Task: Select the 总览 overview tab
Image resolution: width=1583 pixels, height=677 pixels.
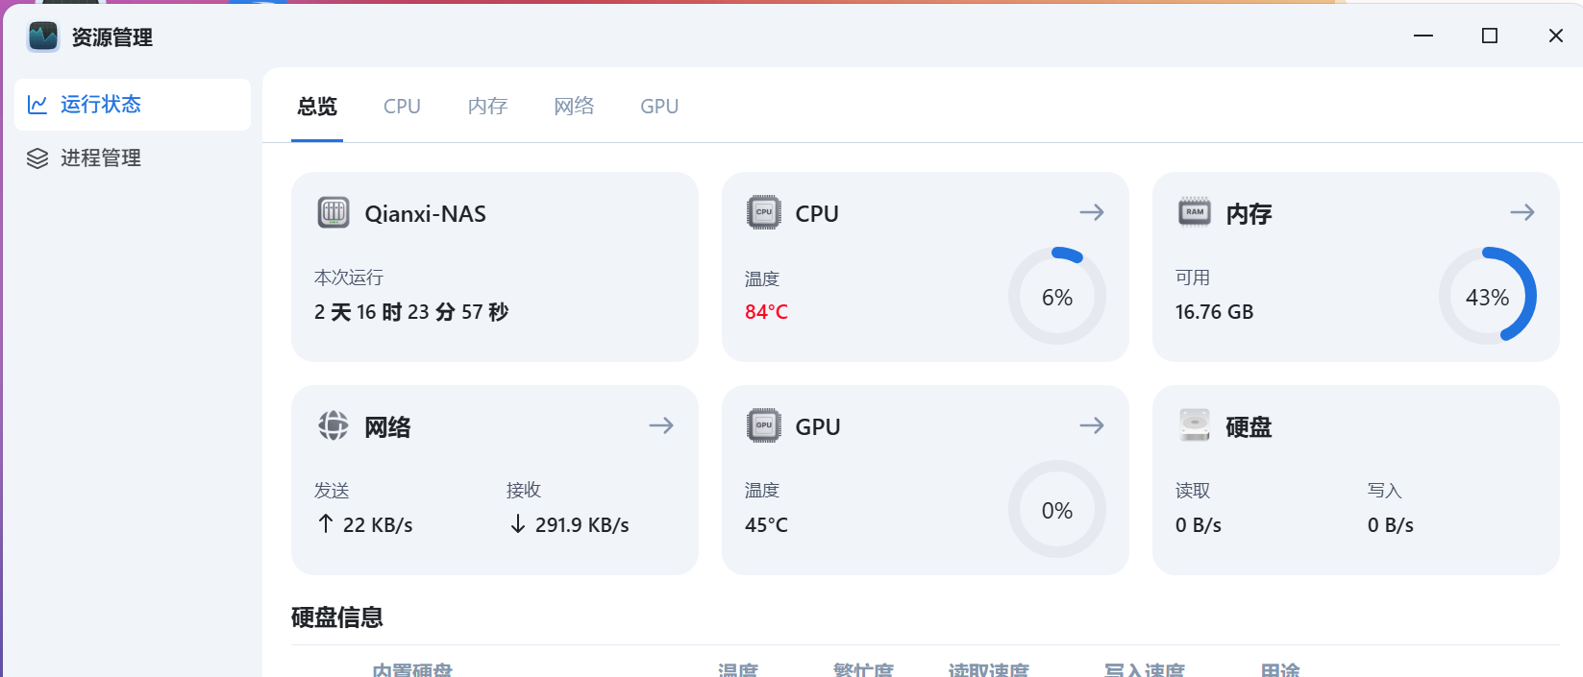Action: pyautogui.click(x=317, y=107)
